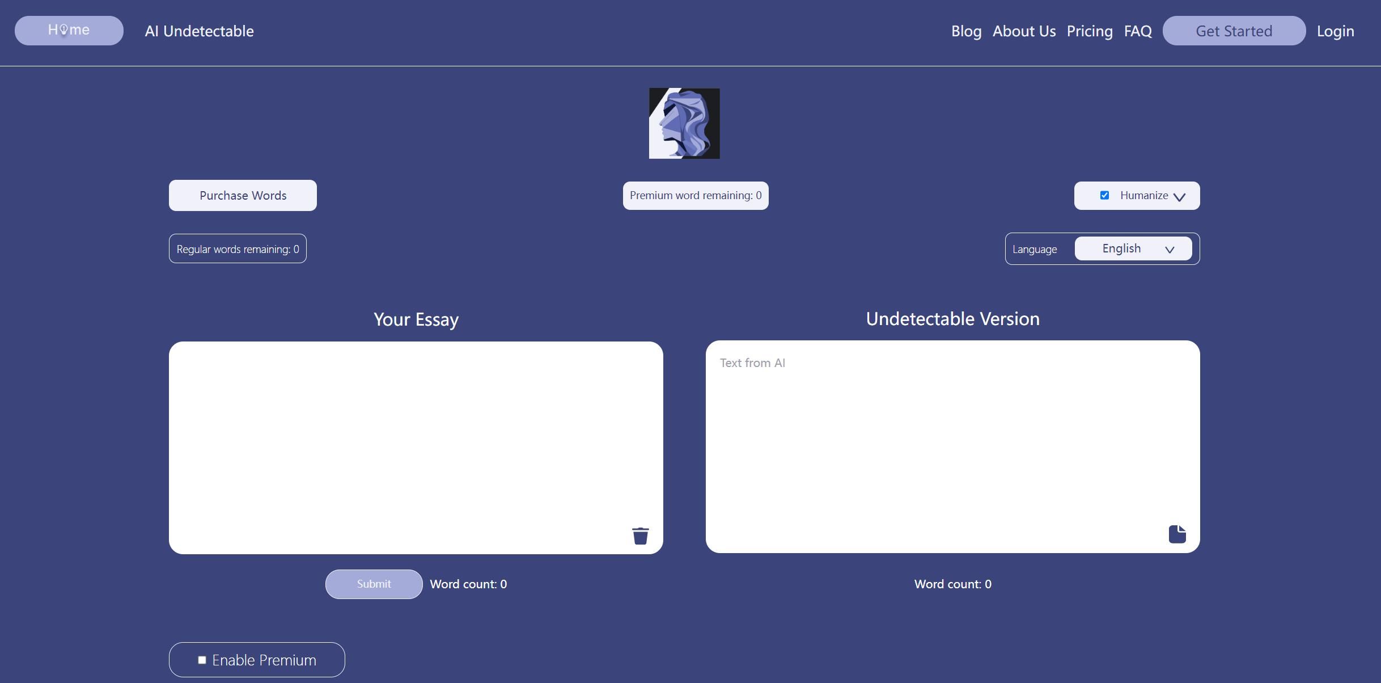Click the trash/delete icon in essay panel

(x=640, y=535)
